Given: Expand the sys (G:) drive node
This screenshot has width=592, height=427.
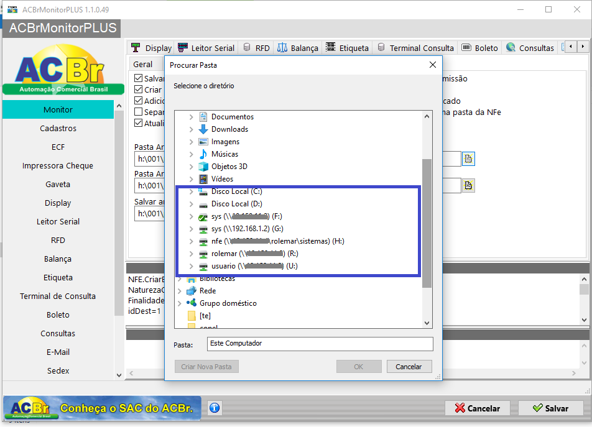Looking at the screenshot, I should [191, 229].
